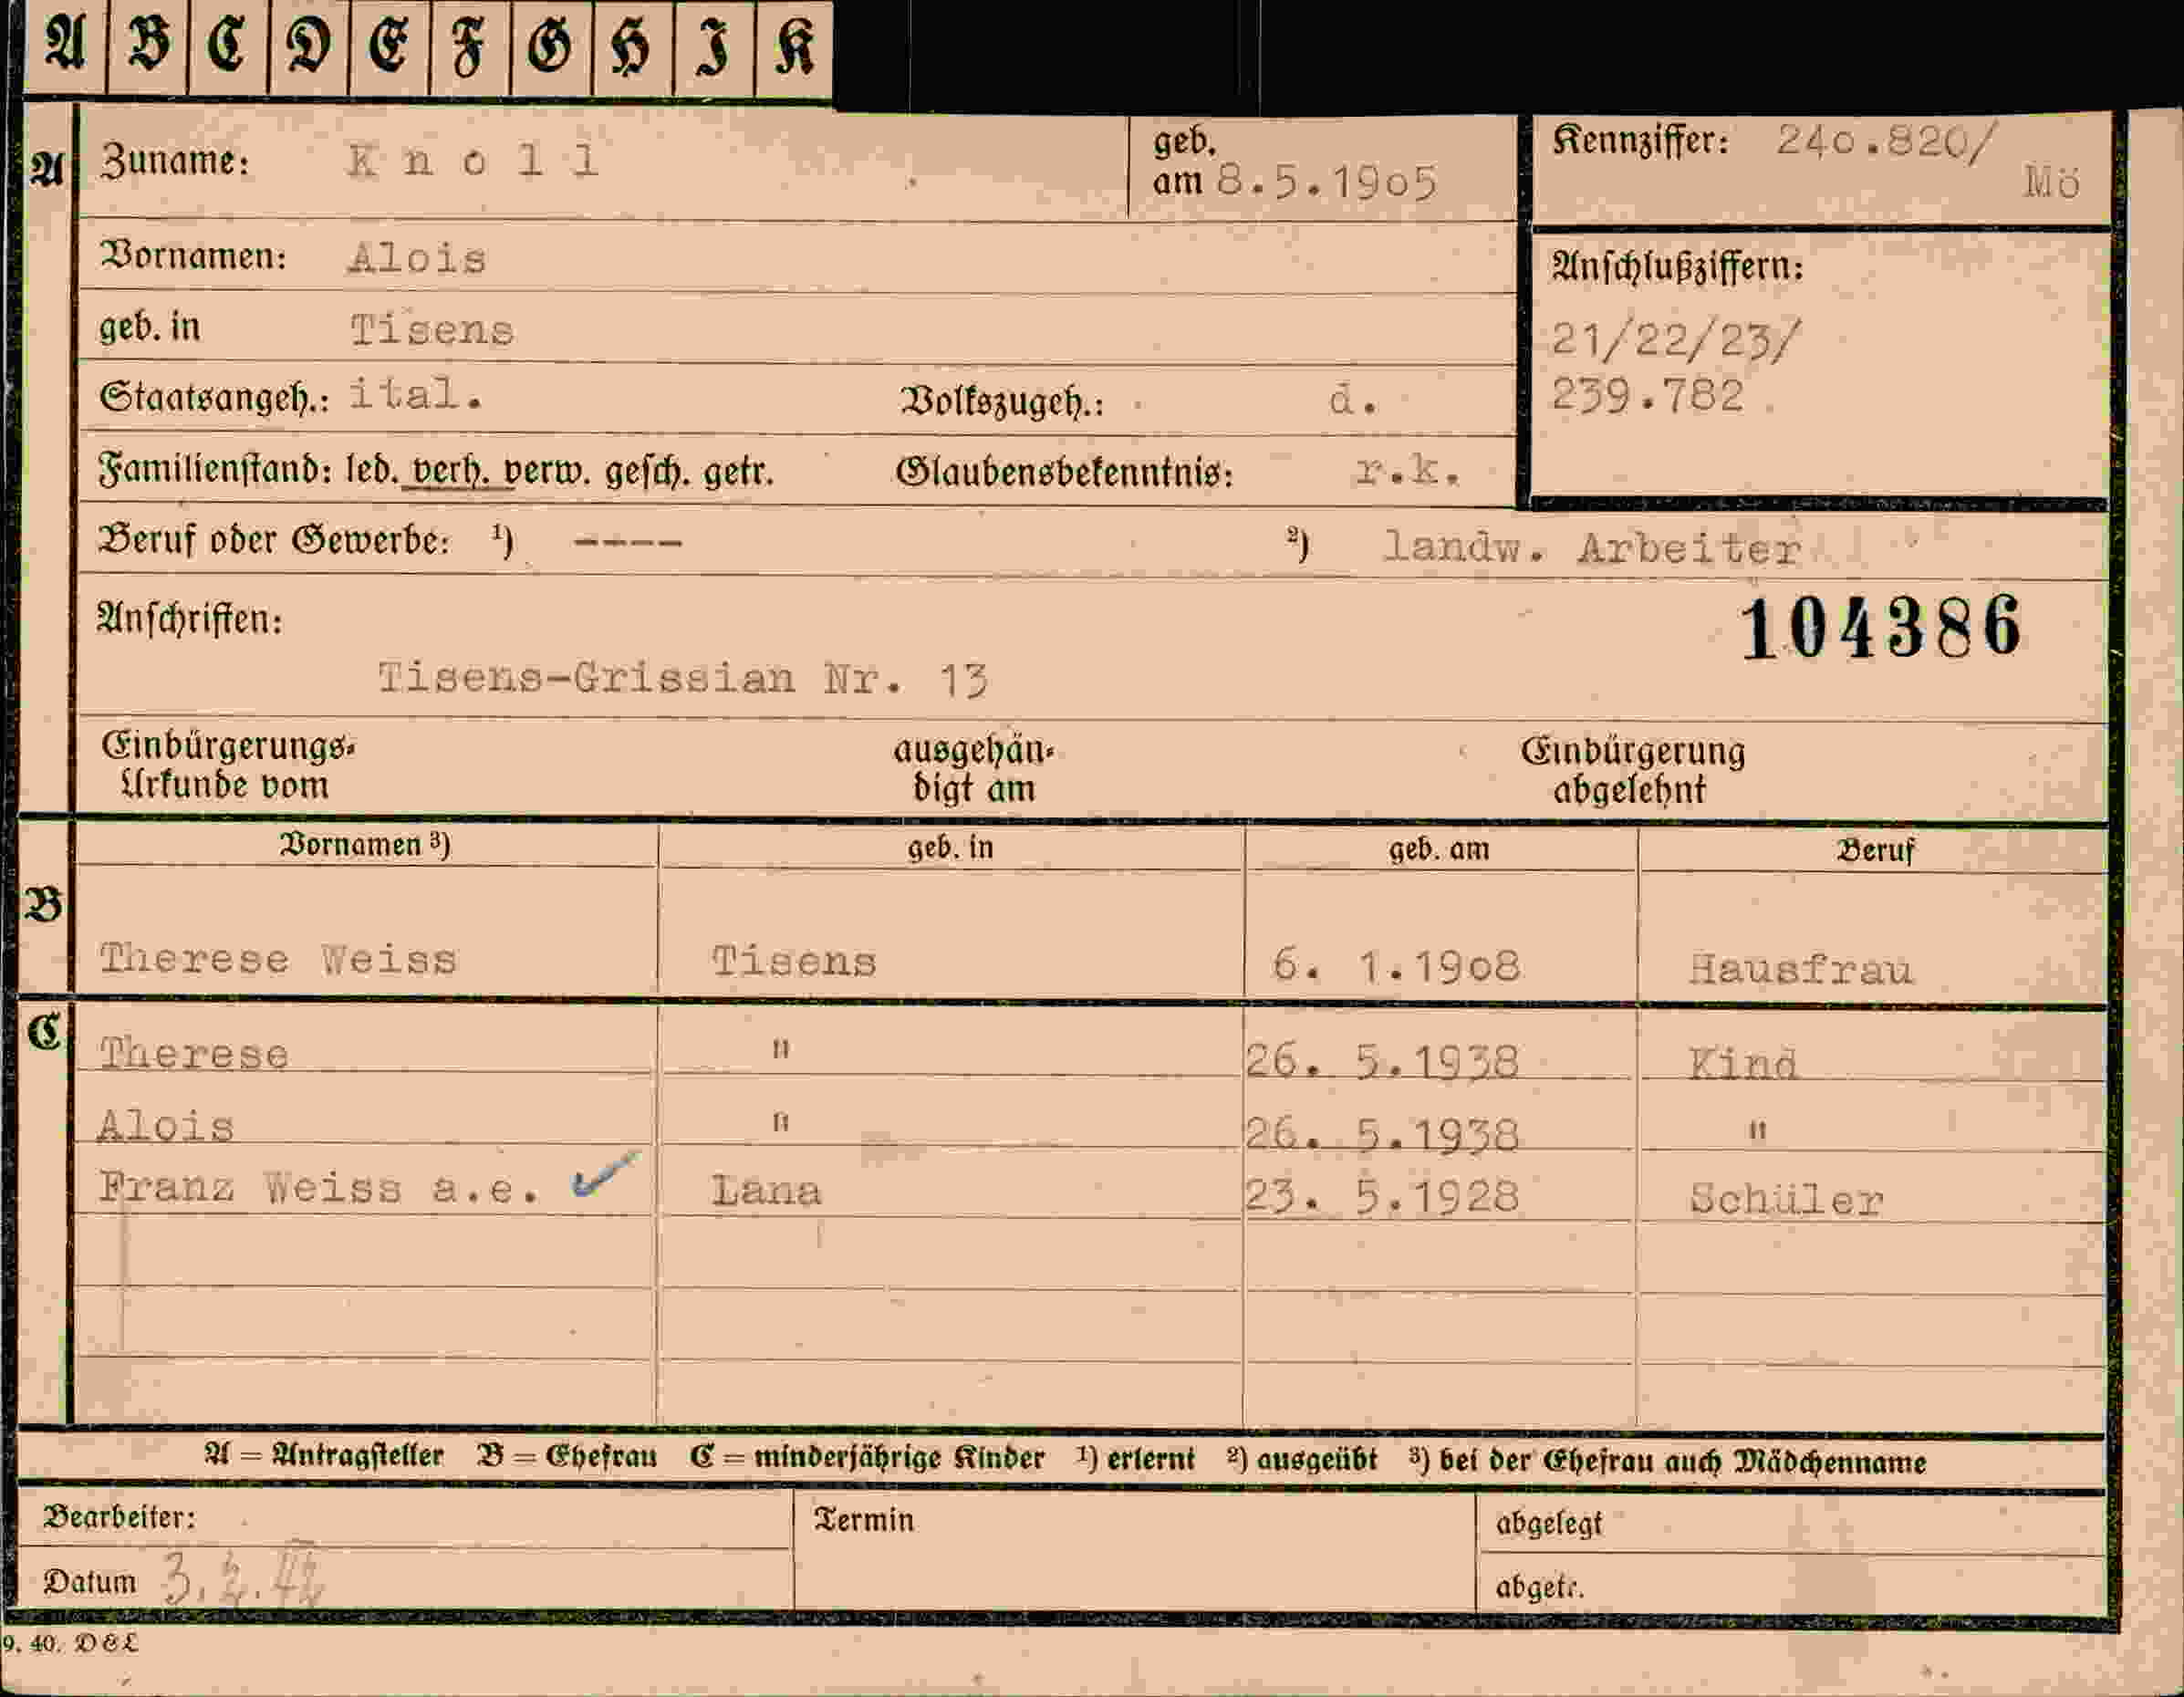The height and width of the screenshot is (1697, 2184).
Task: Click the "Glaubensbekenntnis:" label
Action: 1065,472
